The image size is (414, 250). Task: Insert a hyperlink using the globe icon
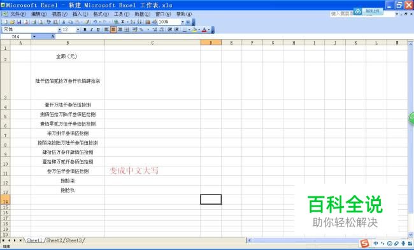(116, 22)
